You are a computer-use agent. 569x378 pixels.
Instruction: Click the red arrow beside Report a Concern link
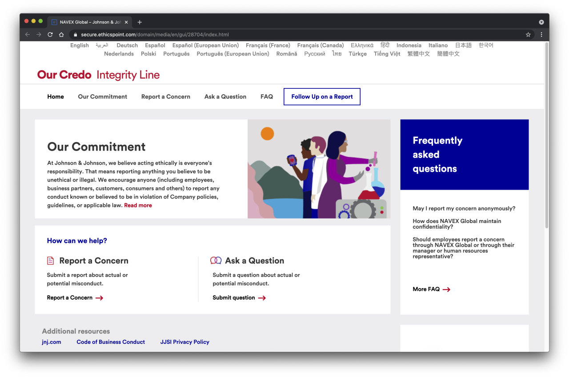click(x=99, y=298)
